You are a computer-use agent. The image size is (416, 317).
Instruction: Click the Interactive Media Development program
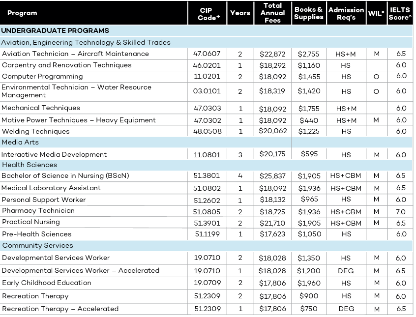point(54,154)
